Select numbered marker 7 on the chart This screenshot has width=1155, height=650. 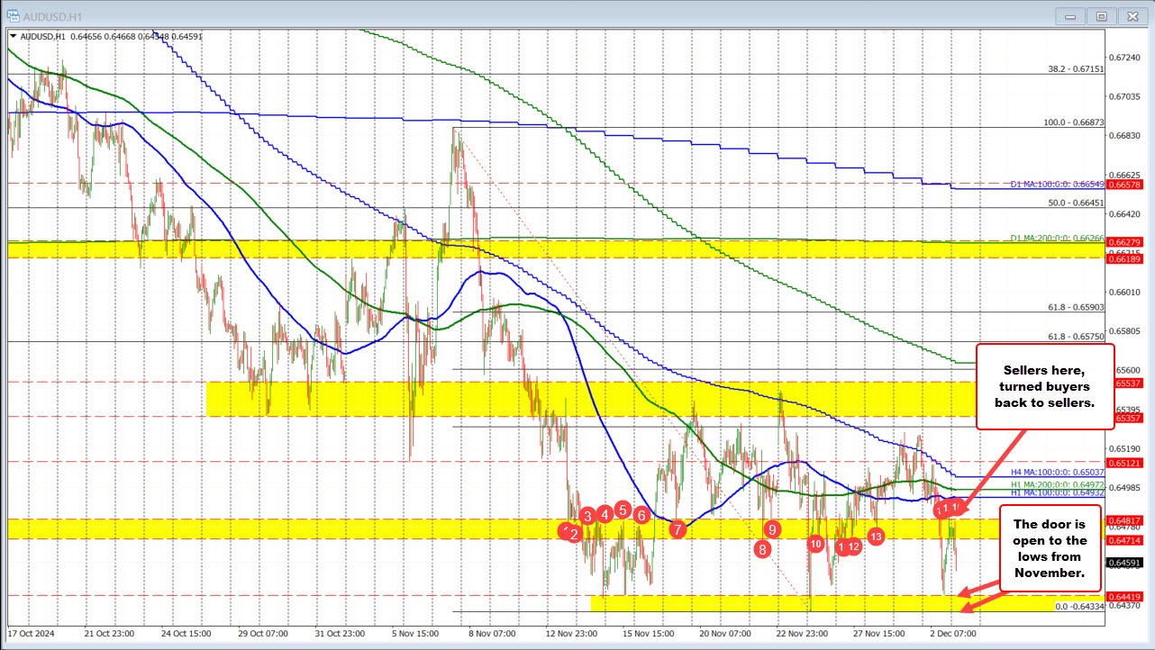pyautogui.click(x=677, y=530)
